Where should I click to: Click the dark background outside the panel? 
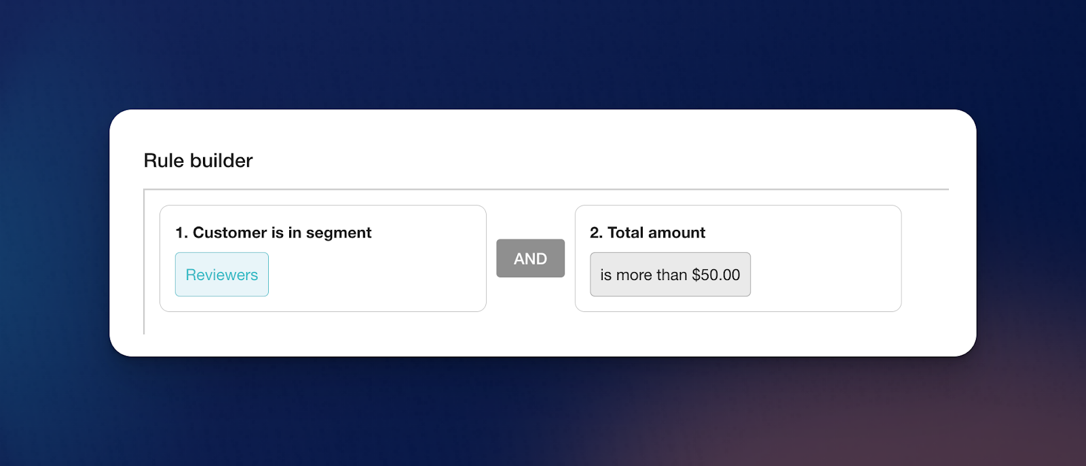(x=543, y=54)
